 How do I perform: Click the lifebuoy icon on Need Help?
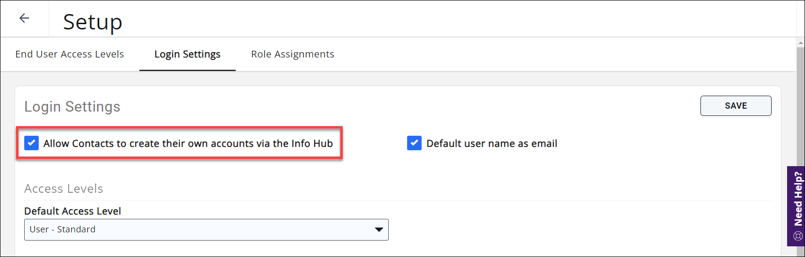(798, 236)
